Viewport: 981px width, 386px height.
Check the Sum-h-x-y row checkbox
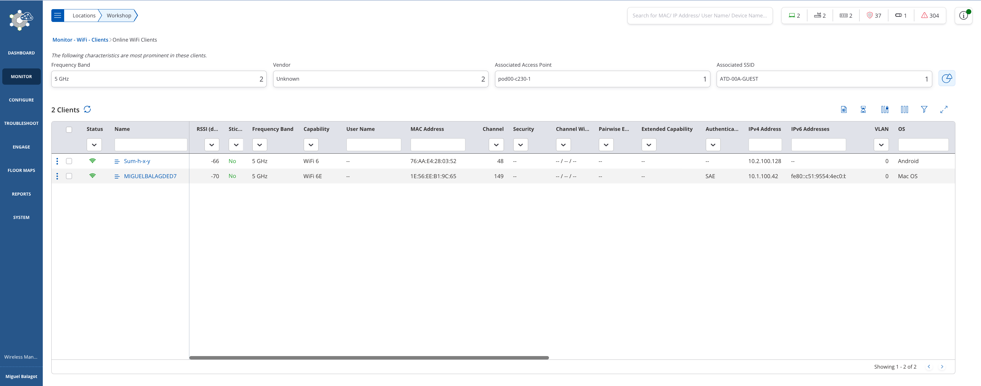point(69,161)
